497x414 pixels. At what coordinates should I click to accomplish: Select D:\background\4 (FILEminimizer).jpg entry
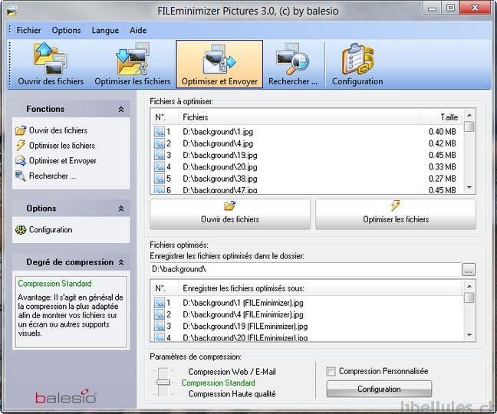(243, 314)
